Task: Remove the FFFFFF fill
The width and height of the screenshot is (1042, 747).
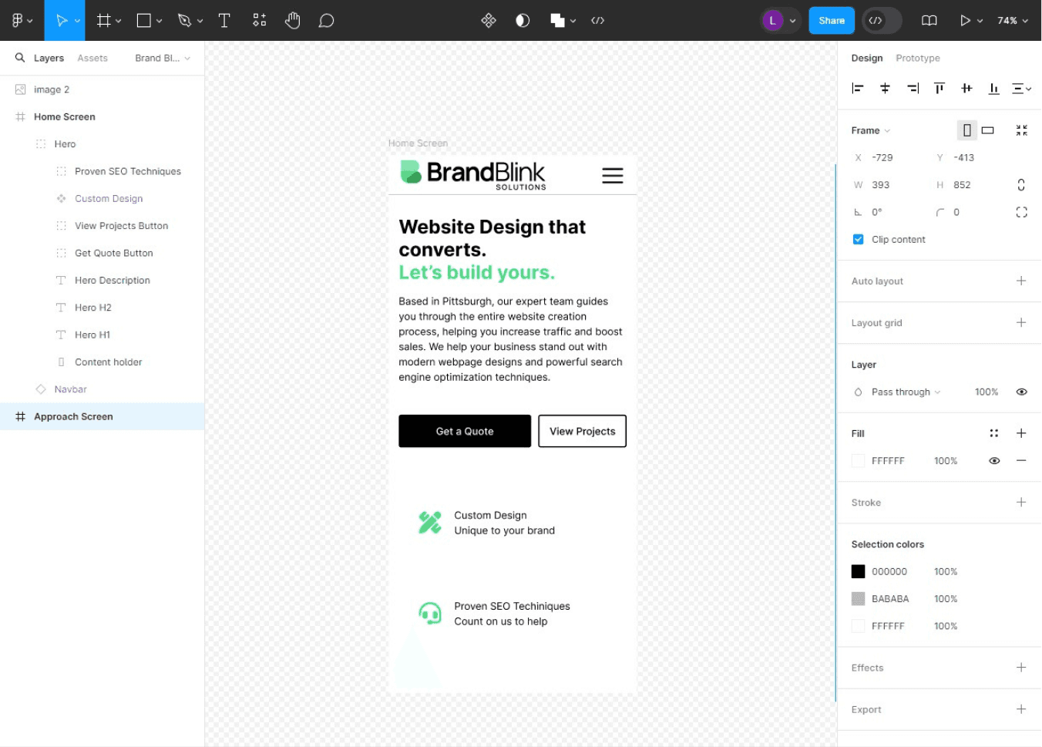Action: [x=1021, y=460]
